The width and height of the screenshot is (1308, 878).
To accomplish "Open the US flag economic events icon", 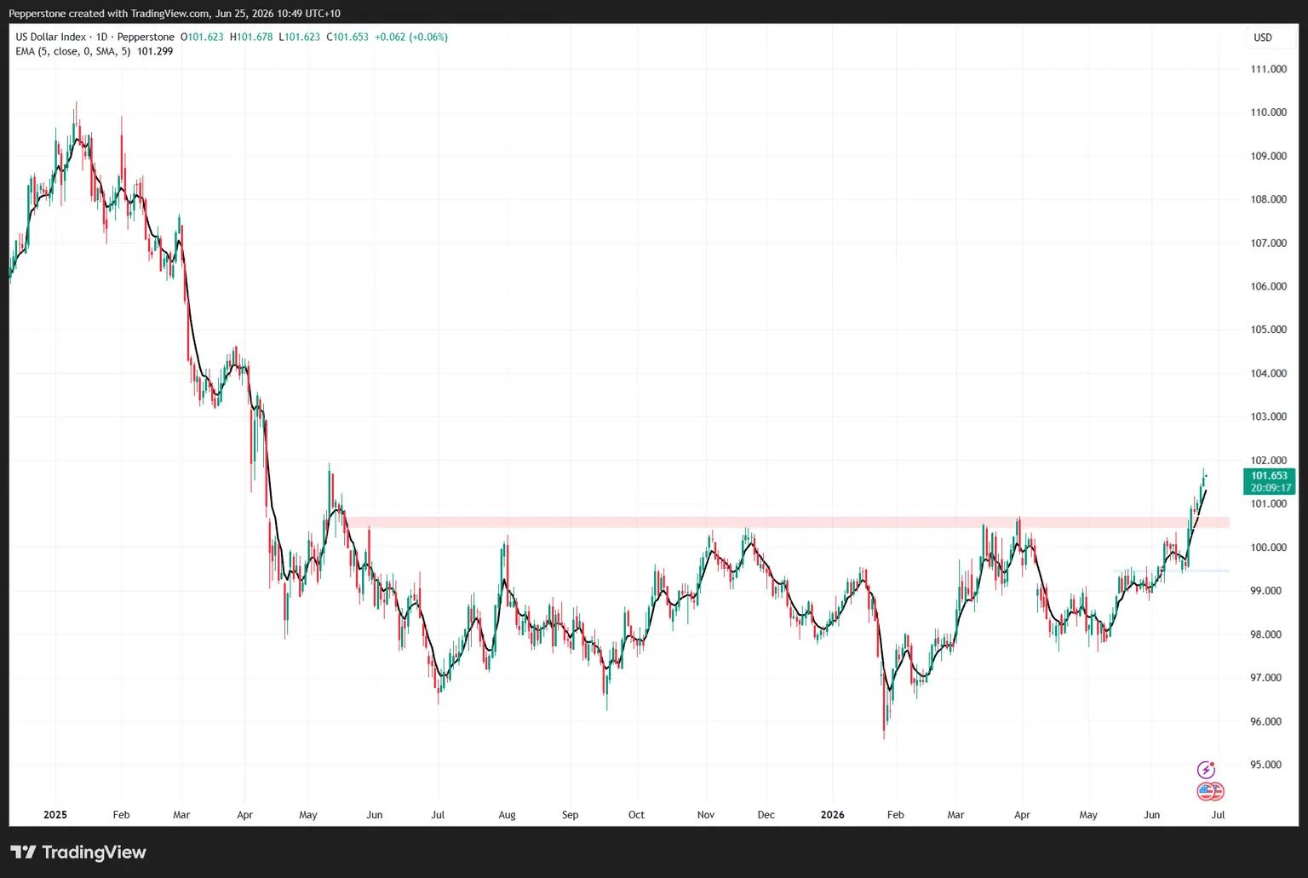I will (x=1209, y=791).
